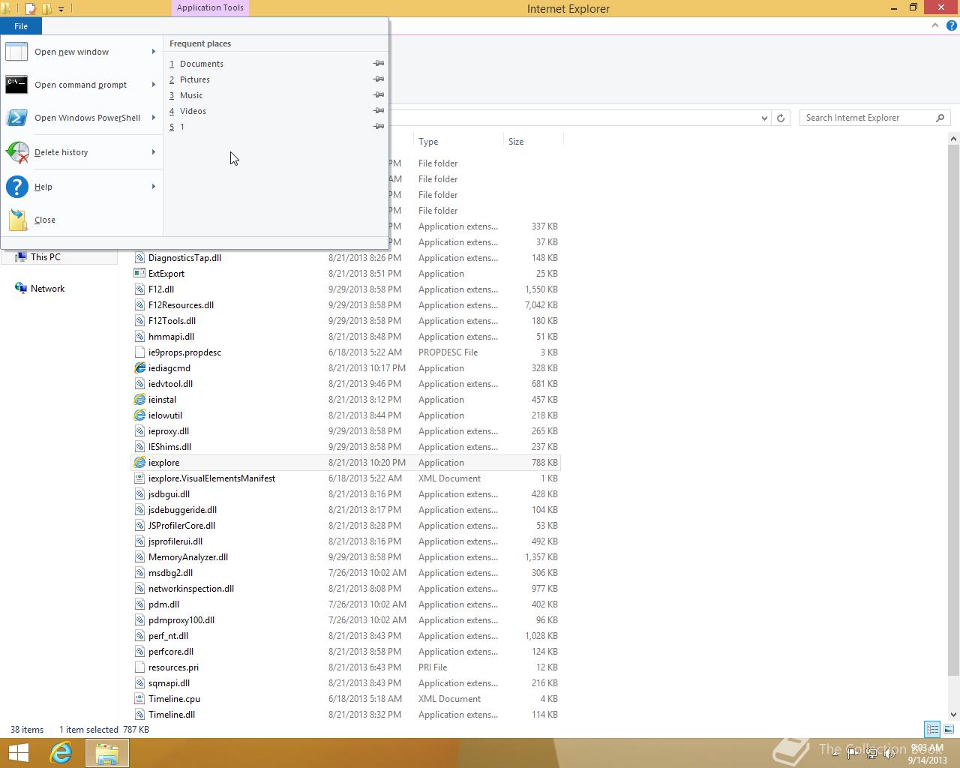Open address bar history dropdown
Viewport: 960px width, 768px height.
(764, 118)
